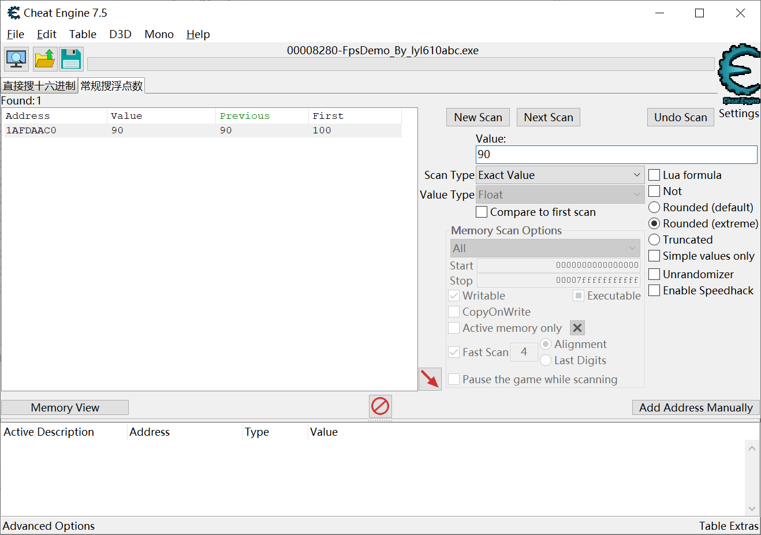761x535 pixels.
Task: Open the Scan Type dropdown
Action: pos(560,175)
